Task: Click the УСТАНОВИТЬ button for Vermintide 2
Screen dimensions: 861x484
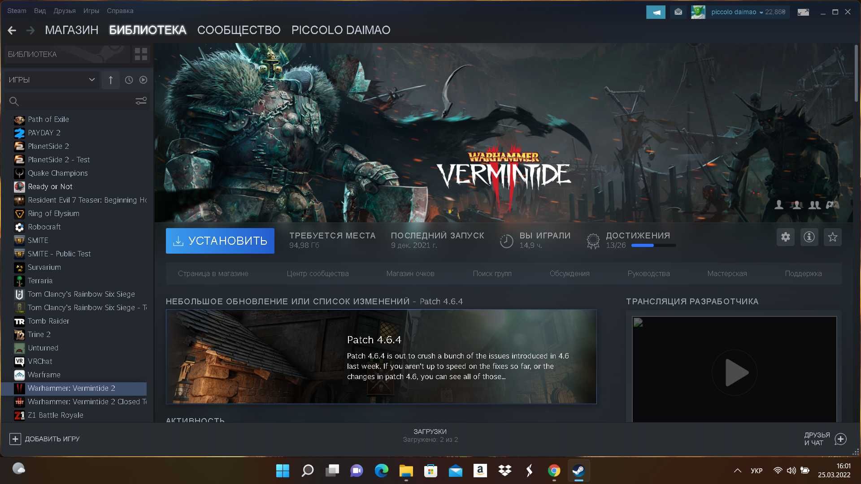Action: point(219,241)
